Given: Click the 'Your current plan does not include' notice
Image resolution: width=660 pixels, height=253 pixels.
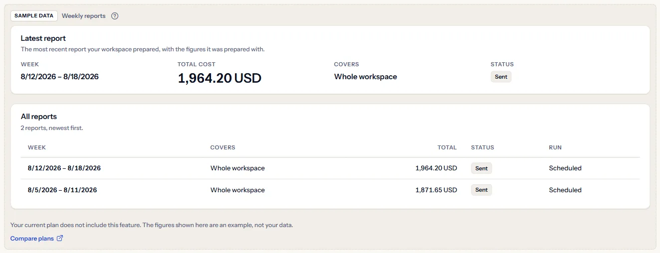Looking at the screenshot, I should point(152,225).
